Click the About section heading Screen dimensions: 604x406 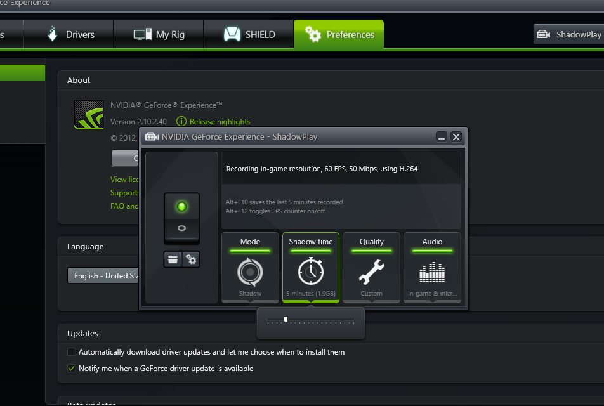(79, 80)
